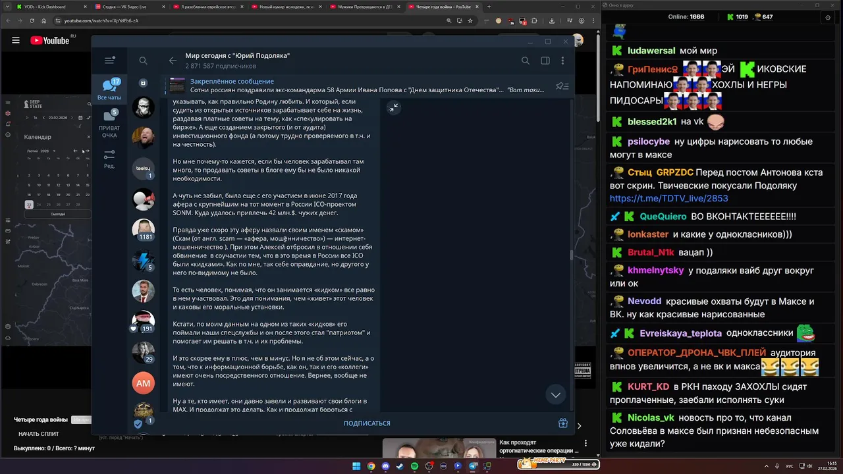Image resolution: width=843 pixels, height=474 pixels.
Task: Go back from the Telegram channel
Action: tap(173, 61)
